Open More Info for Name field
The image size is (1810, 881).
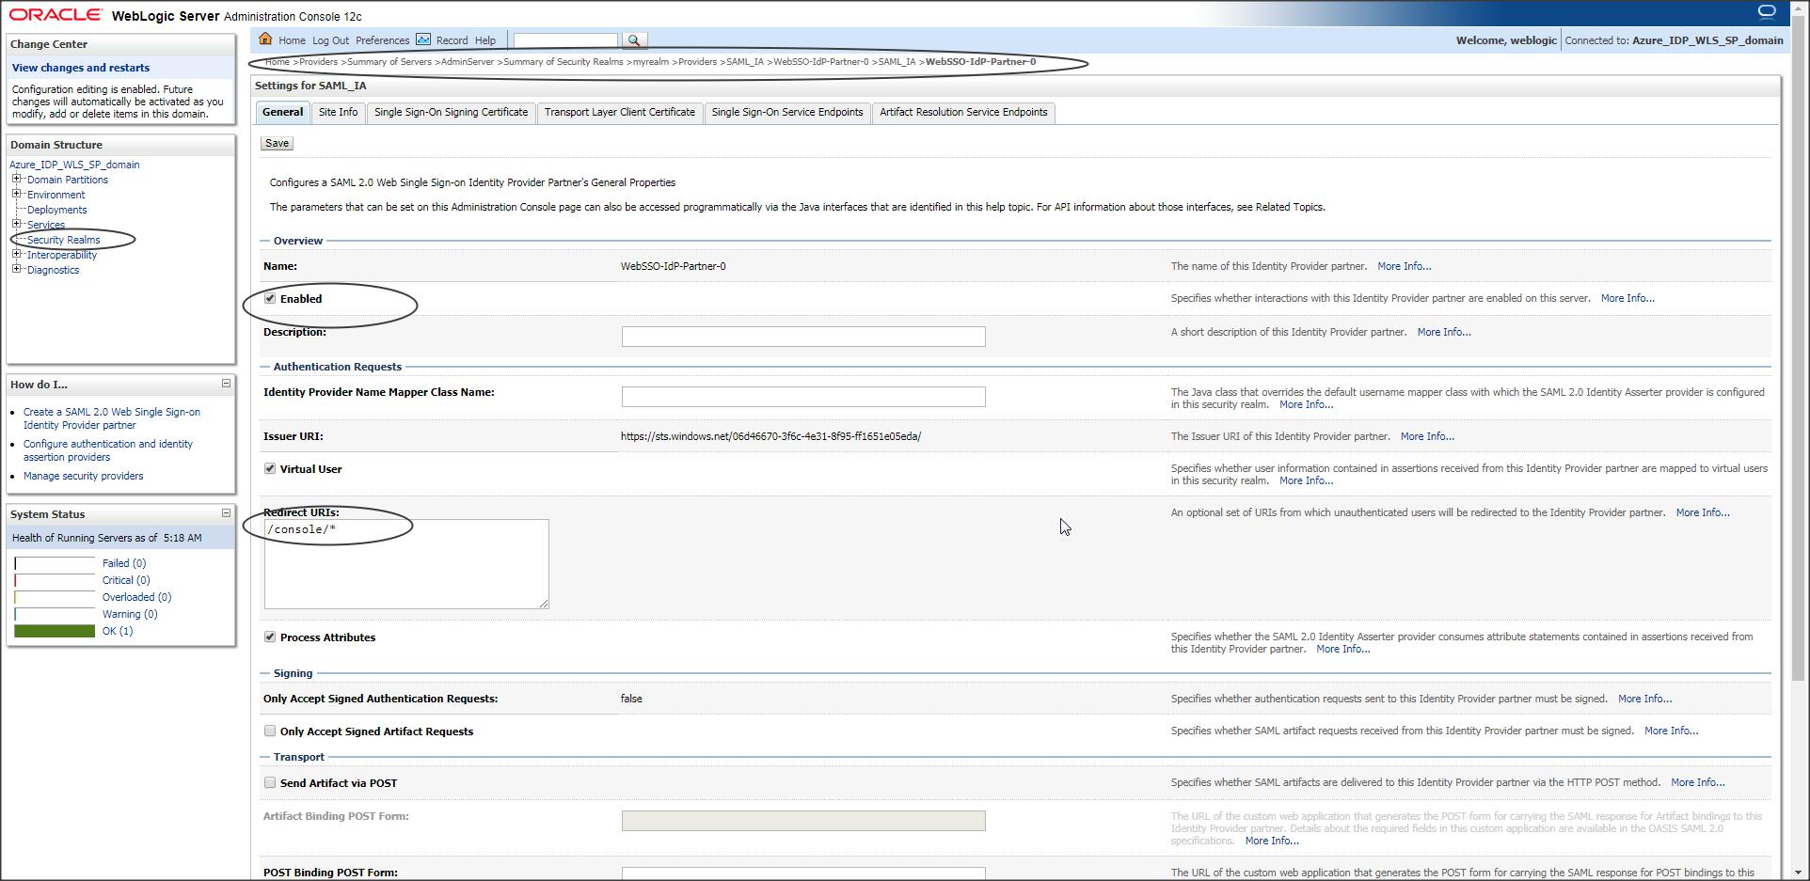coord(1404,266)
